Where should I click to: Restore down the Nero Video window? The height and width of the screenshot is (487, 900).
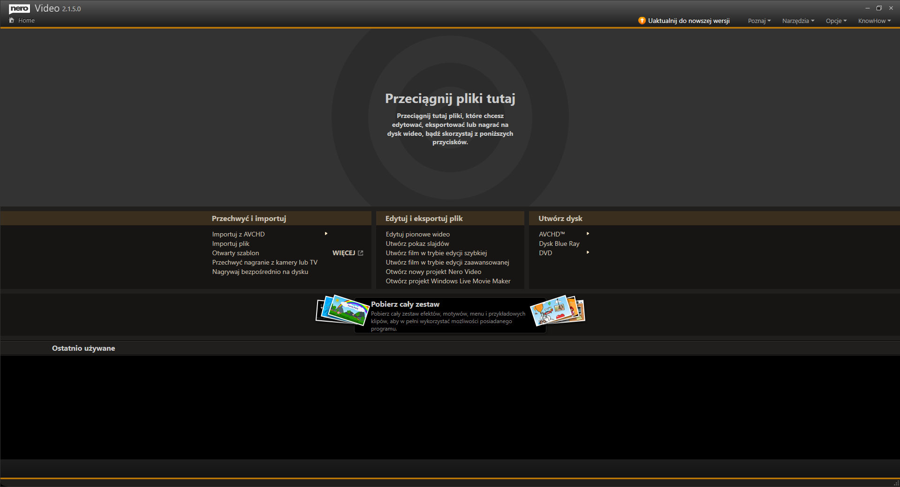[x=879, y=8]
